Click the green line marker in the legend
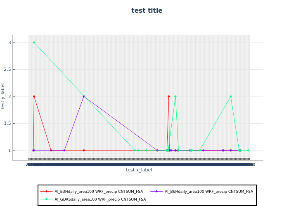 point(46,199)
